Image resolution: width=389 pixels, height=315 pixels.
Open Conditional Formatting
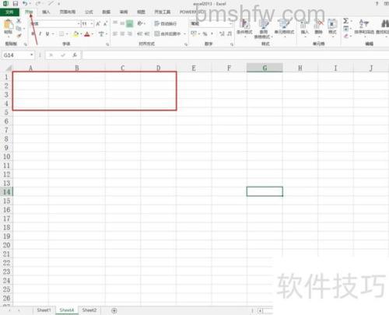(x=244, y=27)
